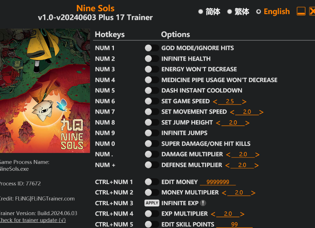Select Traditional Chinese 繁体 language

(x=238, y=12)
